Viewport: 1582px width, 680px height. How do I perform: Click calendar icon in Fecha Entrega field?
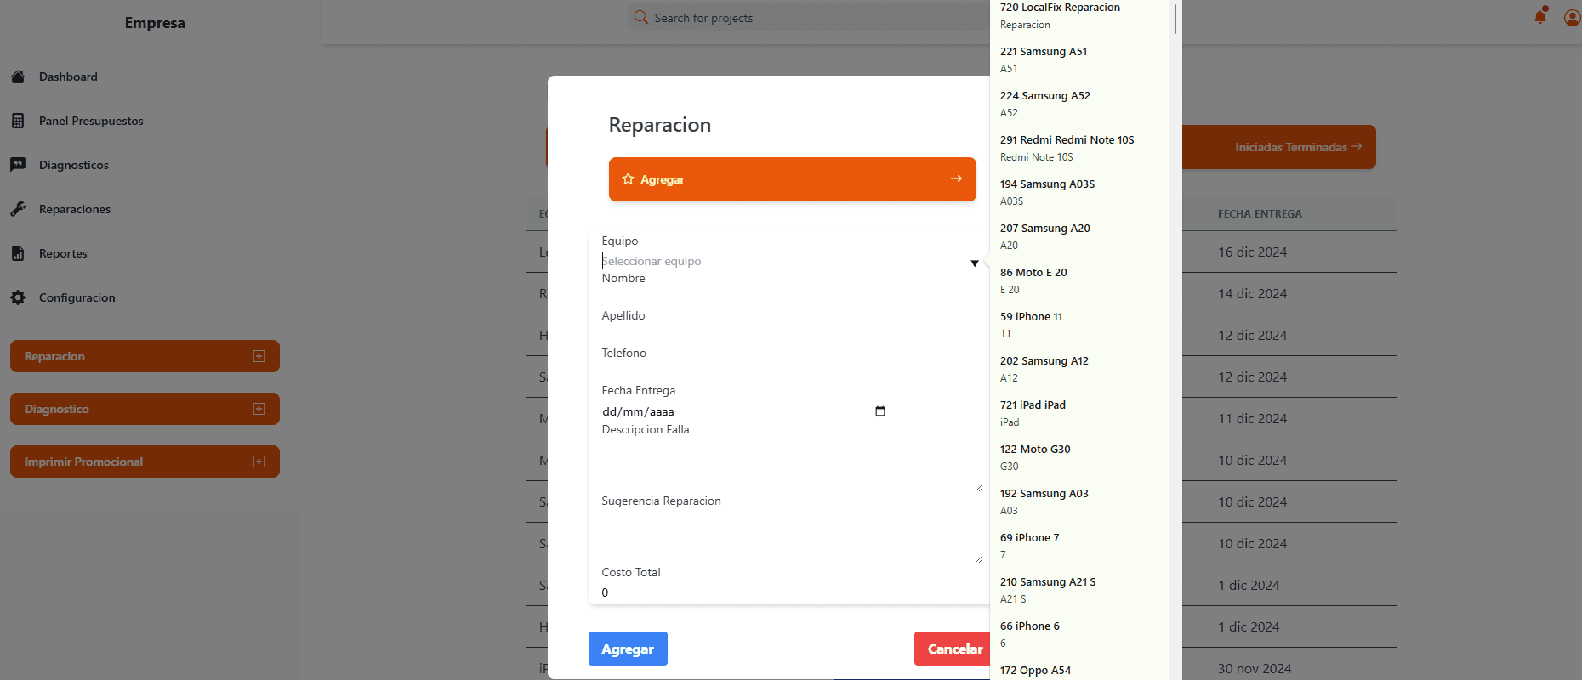point(880,411)
